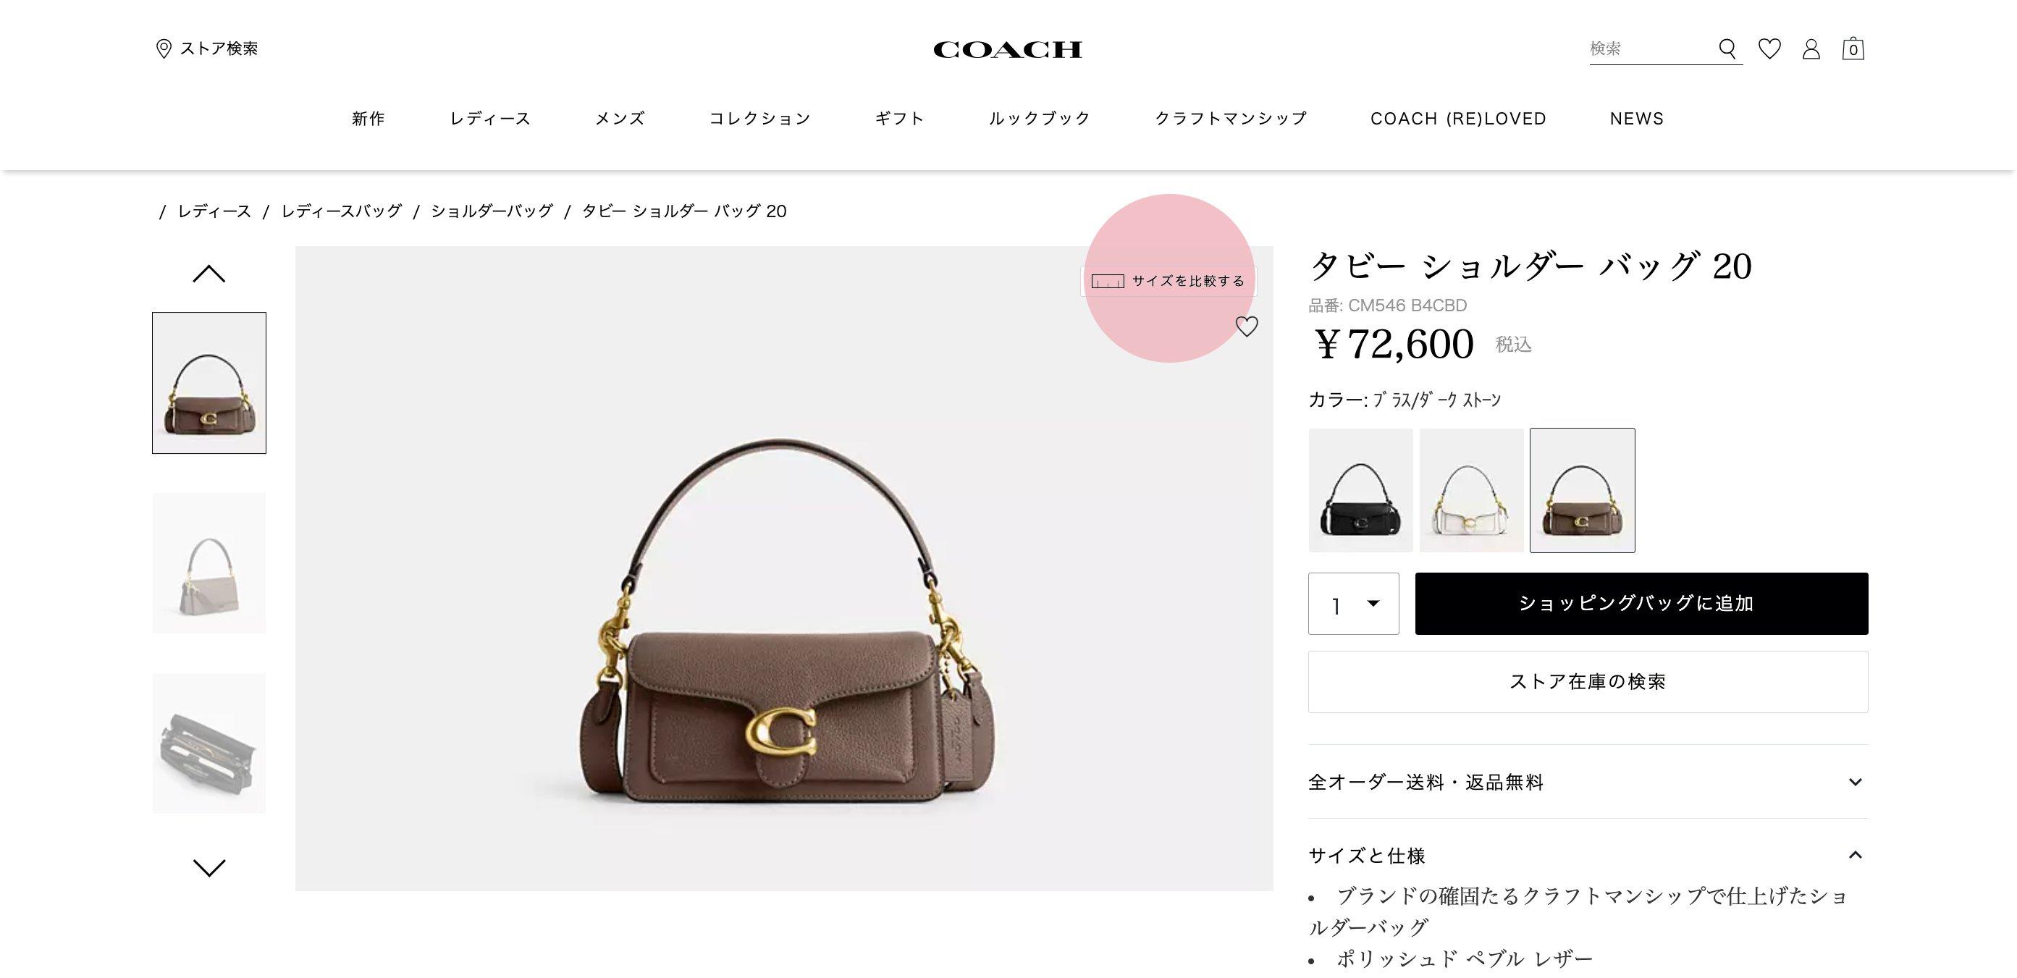
Task: Select the black bag color swatch
Action: click(1361, 490)
